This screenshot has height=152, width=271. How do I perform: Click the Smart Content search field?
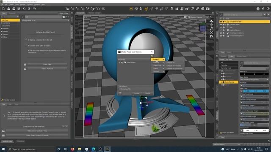pos(43,17)
